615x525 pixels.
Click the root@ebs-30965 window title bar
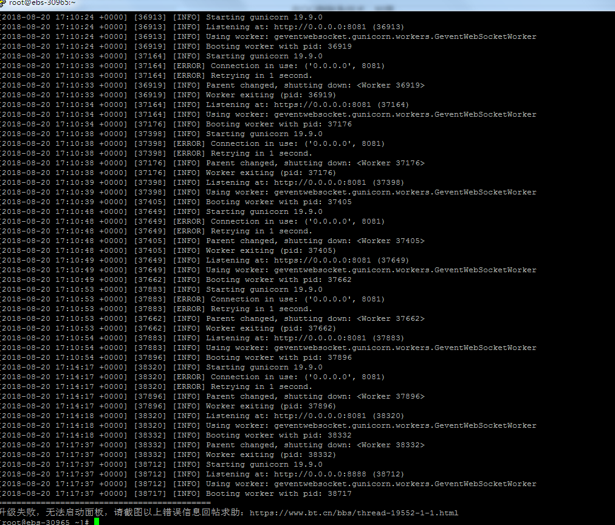pyautogui.click(x=307, y=5)
